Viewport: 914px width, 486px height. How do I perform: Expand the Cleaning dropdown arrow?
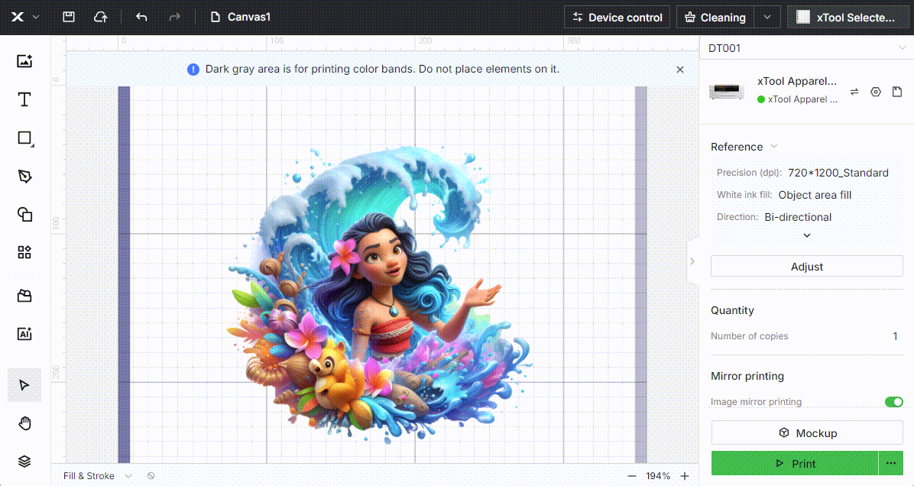point(767,17)
